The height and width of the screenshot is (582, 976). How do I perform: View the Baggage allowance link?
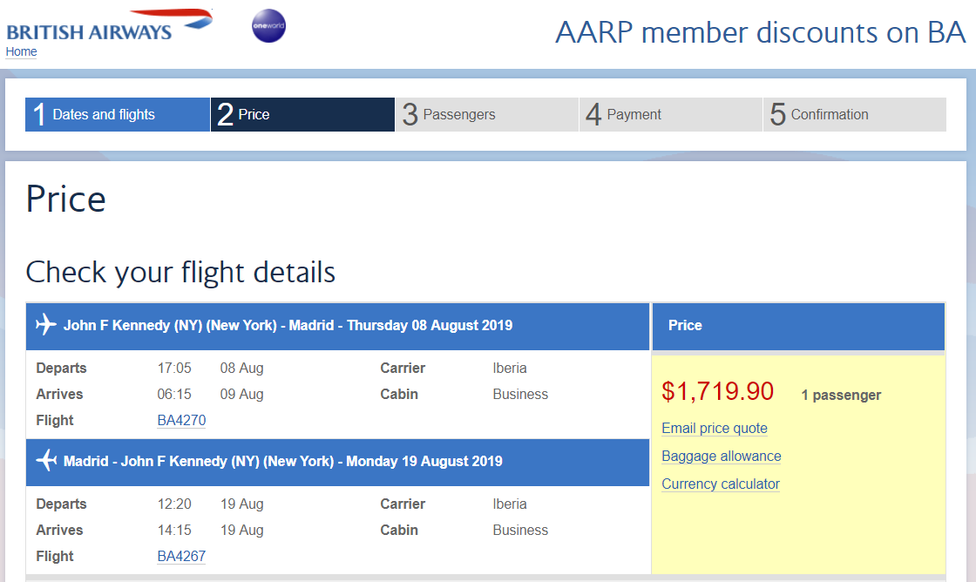click(x=721, y=457)
